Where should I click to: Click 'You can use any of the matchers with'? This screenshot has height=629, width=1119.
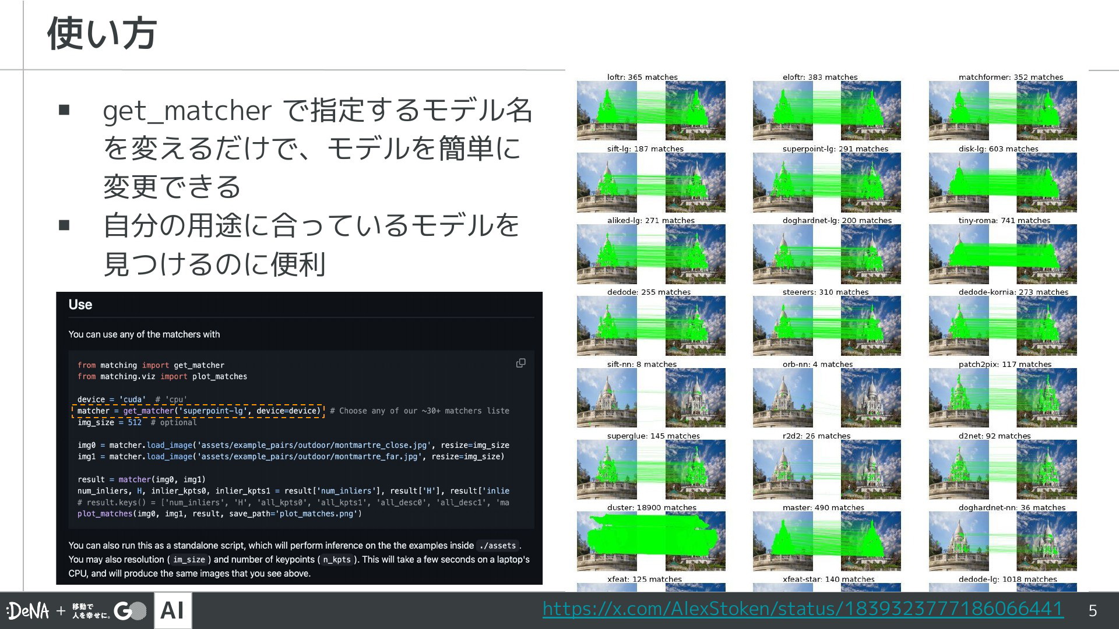(x=144, y=334)
